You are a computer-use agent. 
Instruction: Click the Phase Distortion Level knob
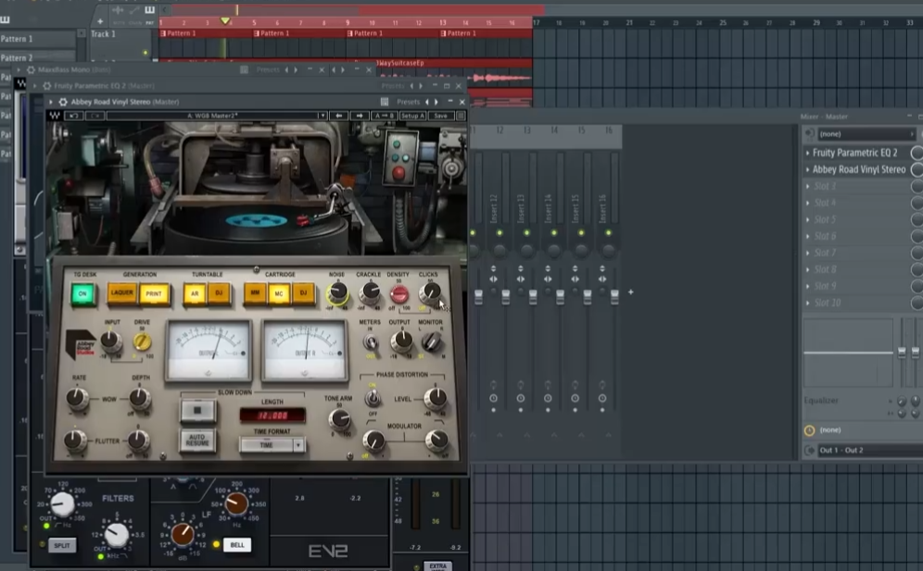(x=436, y=398)
